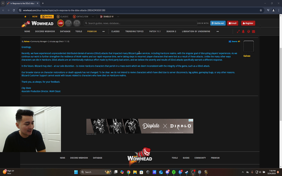Screen dimensions: 282x176
Task: Click the WOW label in the top bar
Action: coord(35,17)
